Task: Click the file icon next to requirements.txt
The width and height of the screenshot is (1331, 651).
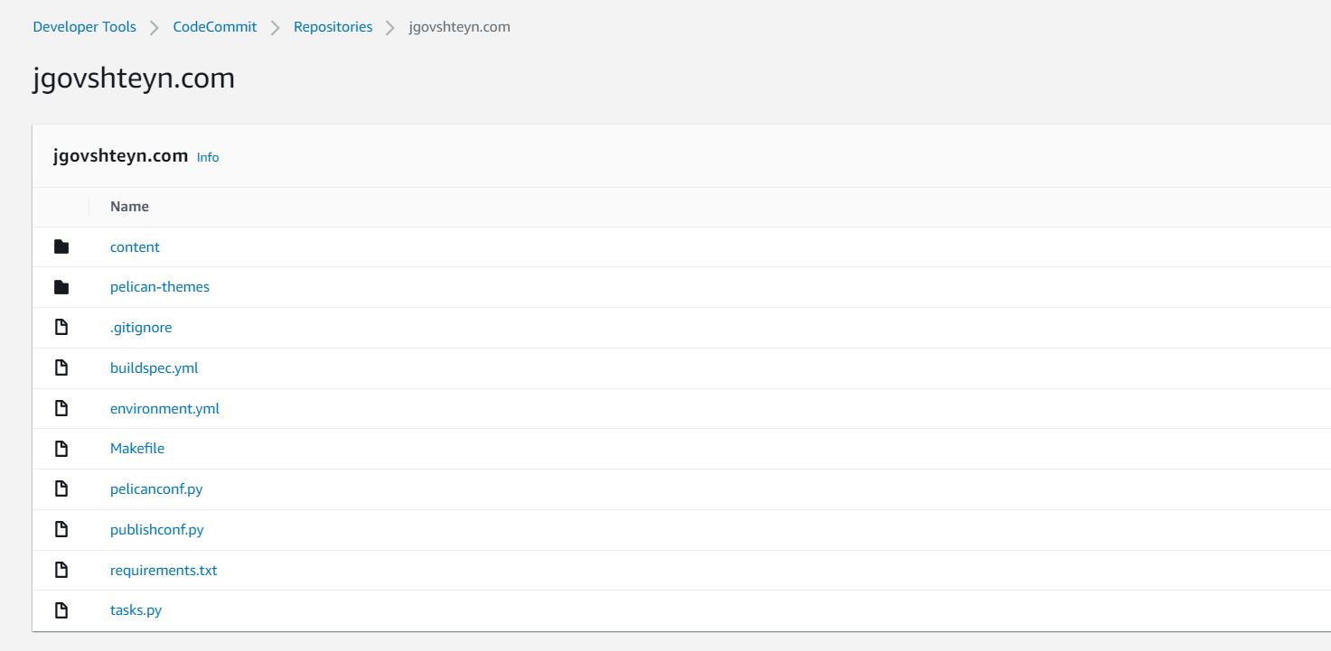Action: [x=61, y=570]
